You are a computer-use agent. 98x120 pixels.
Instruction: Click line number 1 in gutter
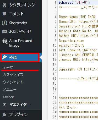[x=55, y=2]
